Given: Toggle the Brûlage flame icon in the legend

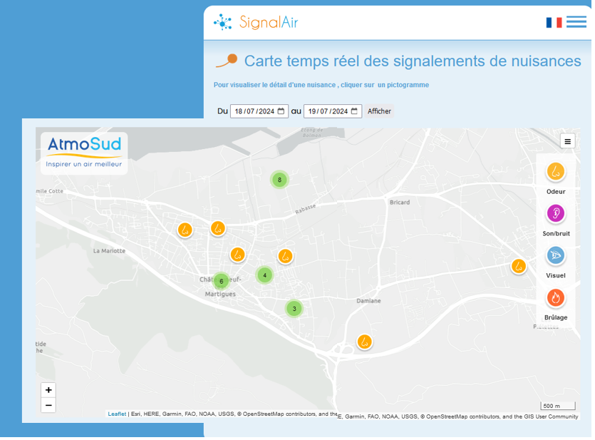Looking at the screenshot, I should pyautogui.click(x=556, y=297).
